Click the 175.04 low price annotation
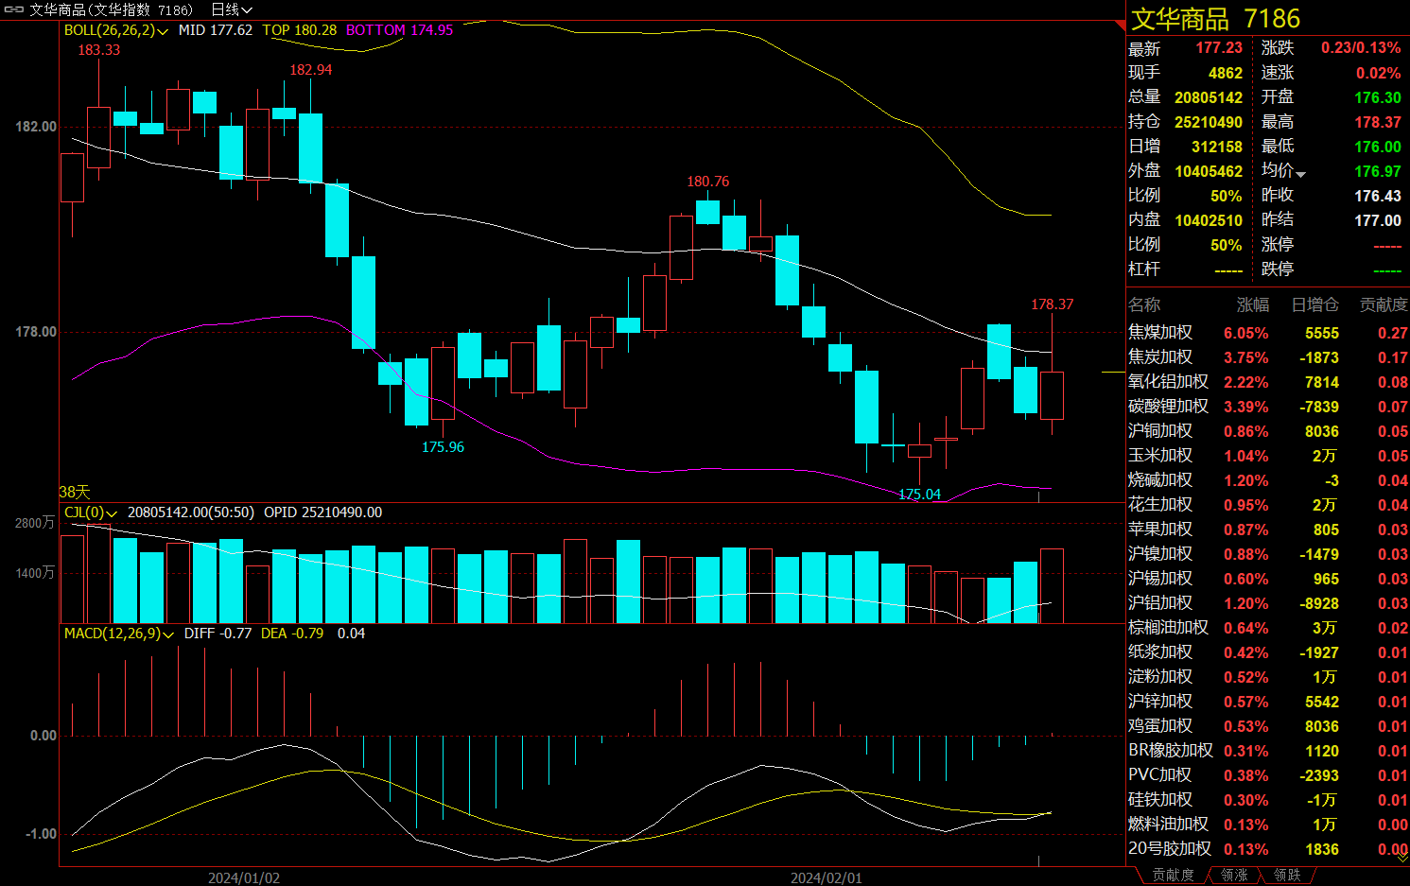The height and width of the screenshot is (886, 1410). pos(919,494)
